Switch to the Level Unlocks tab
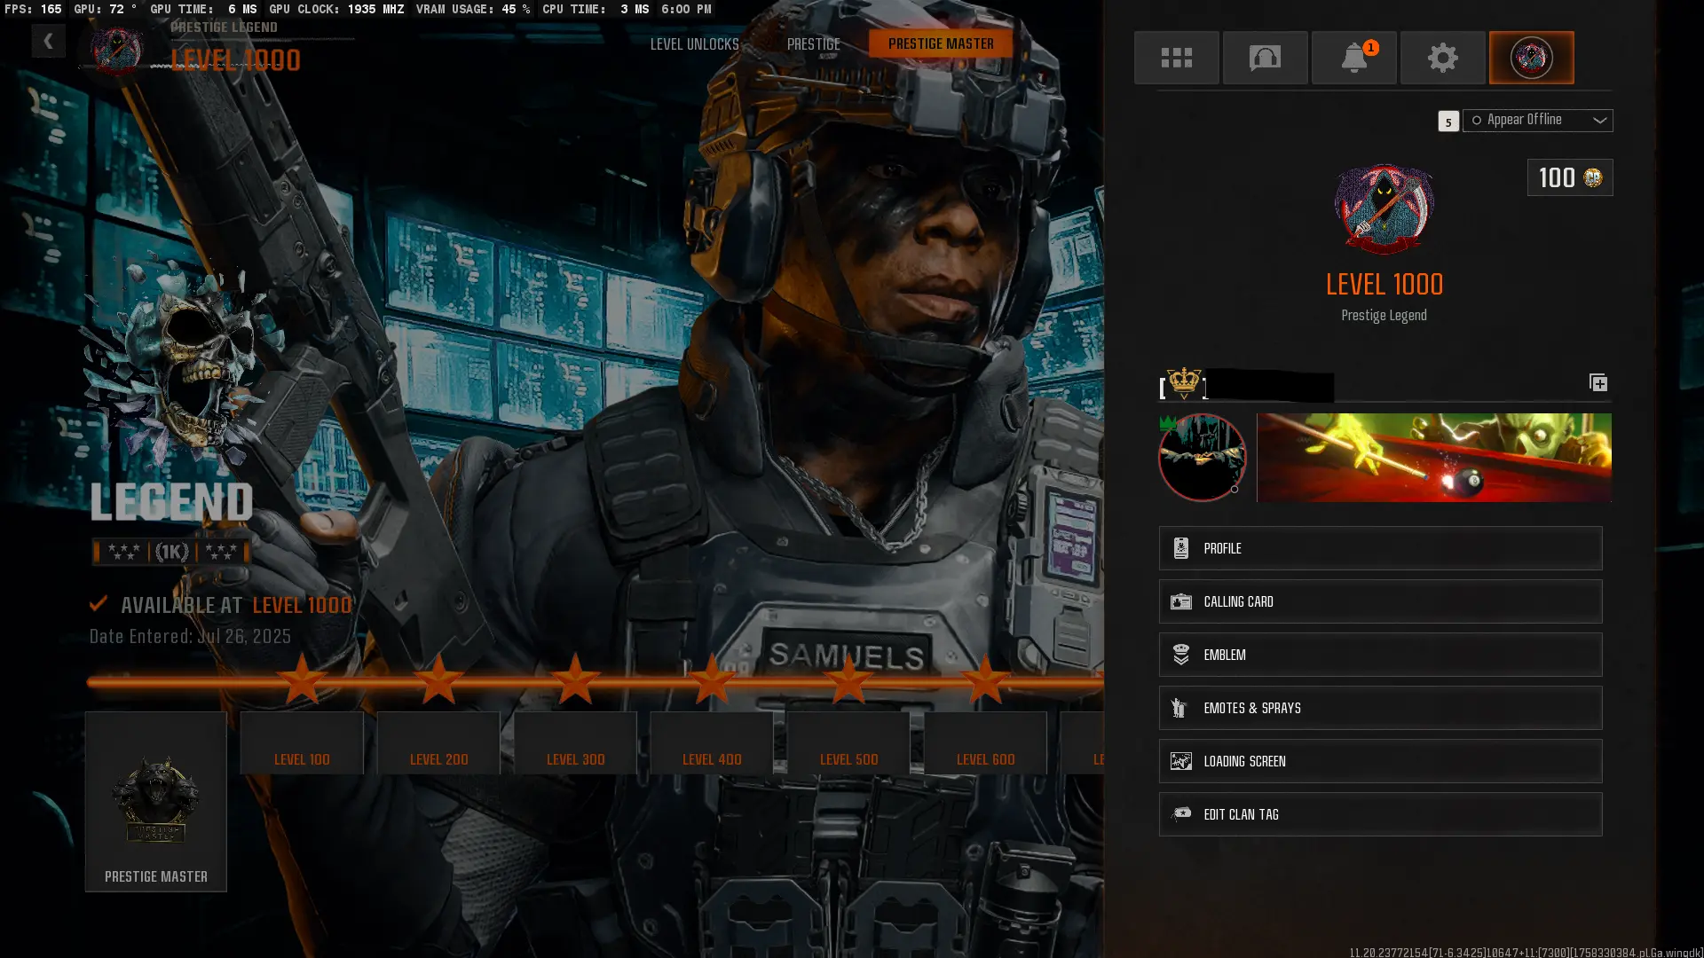This screenshot has height=958, width=1704. coord(694,43)
